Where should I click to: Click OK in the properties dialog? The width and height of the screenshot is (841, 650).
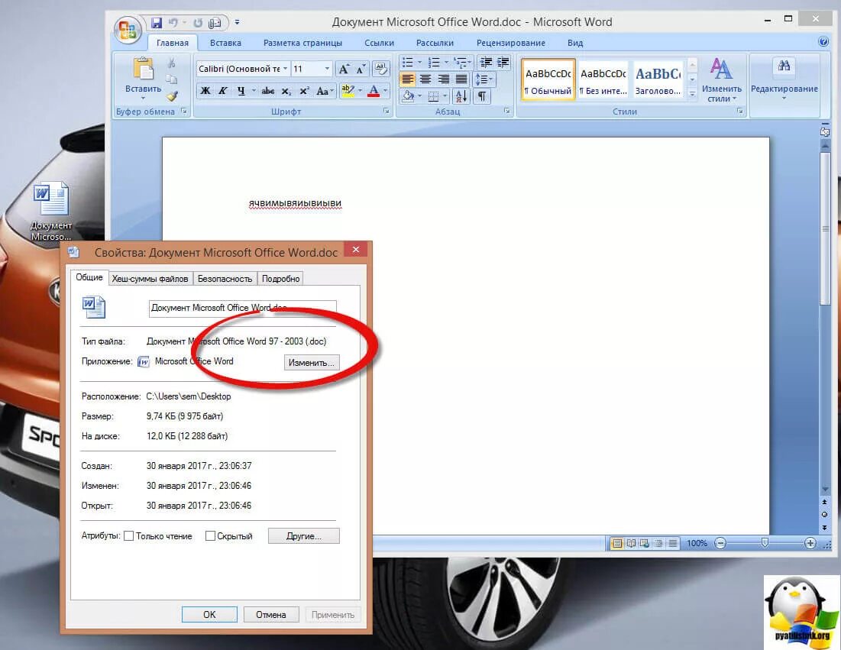coord(209,615)
